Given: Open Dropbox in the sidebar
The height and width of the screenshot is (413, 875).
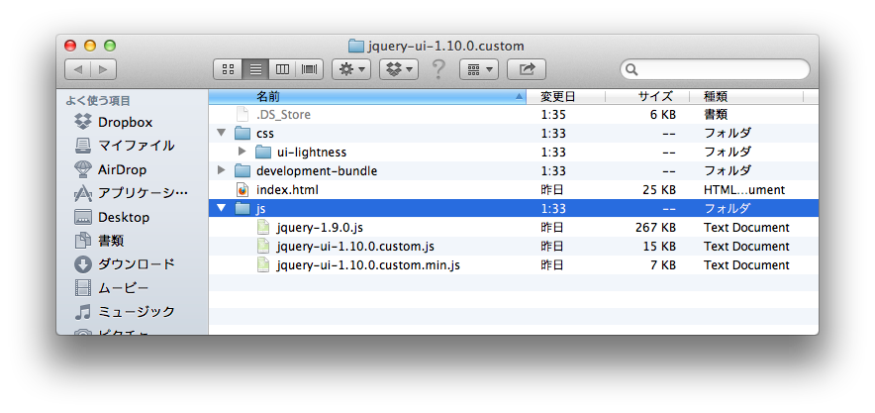Looking at the screenshot, I should point(125,122).
